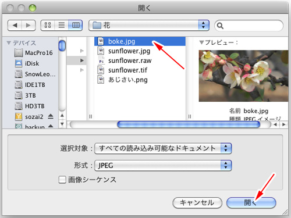Collapse the デバイス sidebar section
291x218 pixels.
pyautogui.click(x=9, y=42)
